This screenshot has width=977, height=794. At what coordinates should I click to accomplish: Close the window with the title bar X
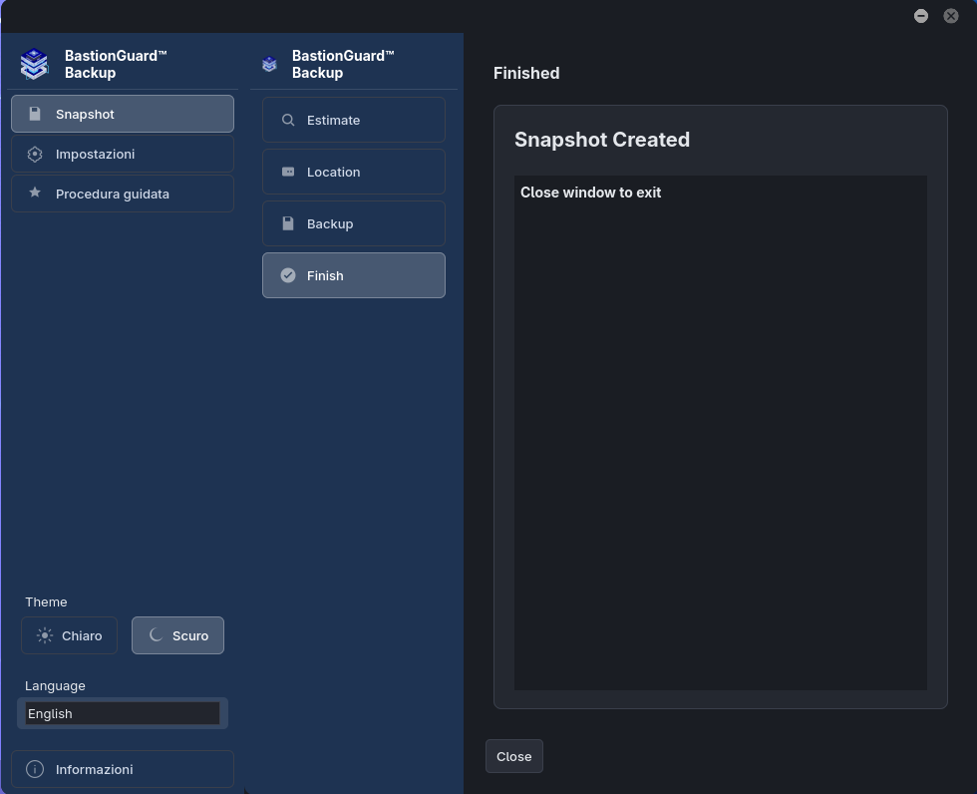click(x=951, y=16)
